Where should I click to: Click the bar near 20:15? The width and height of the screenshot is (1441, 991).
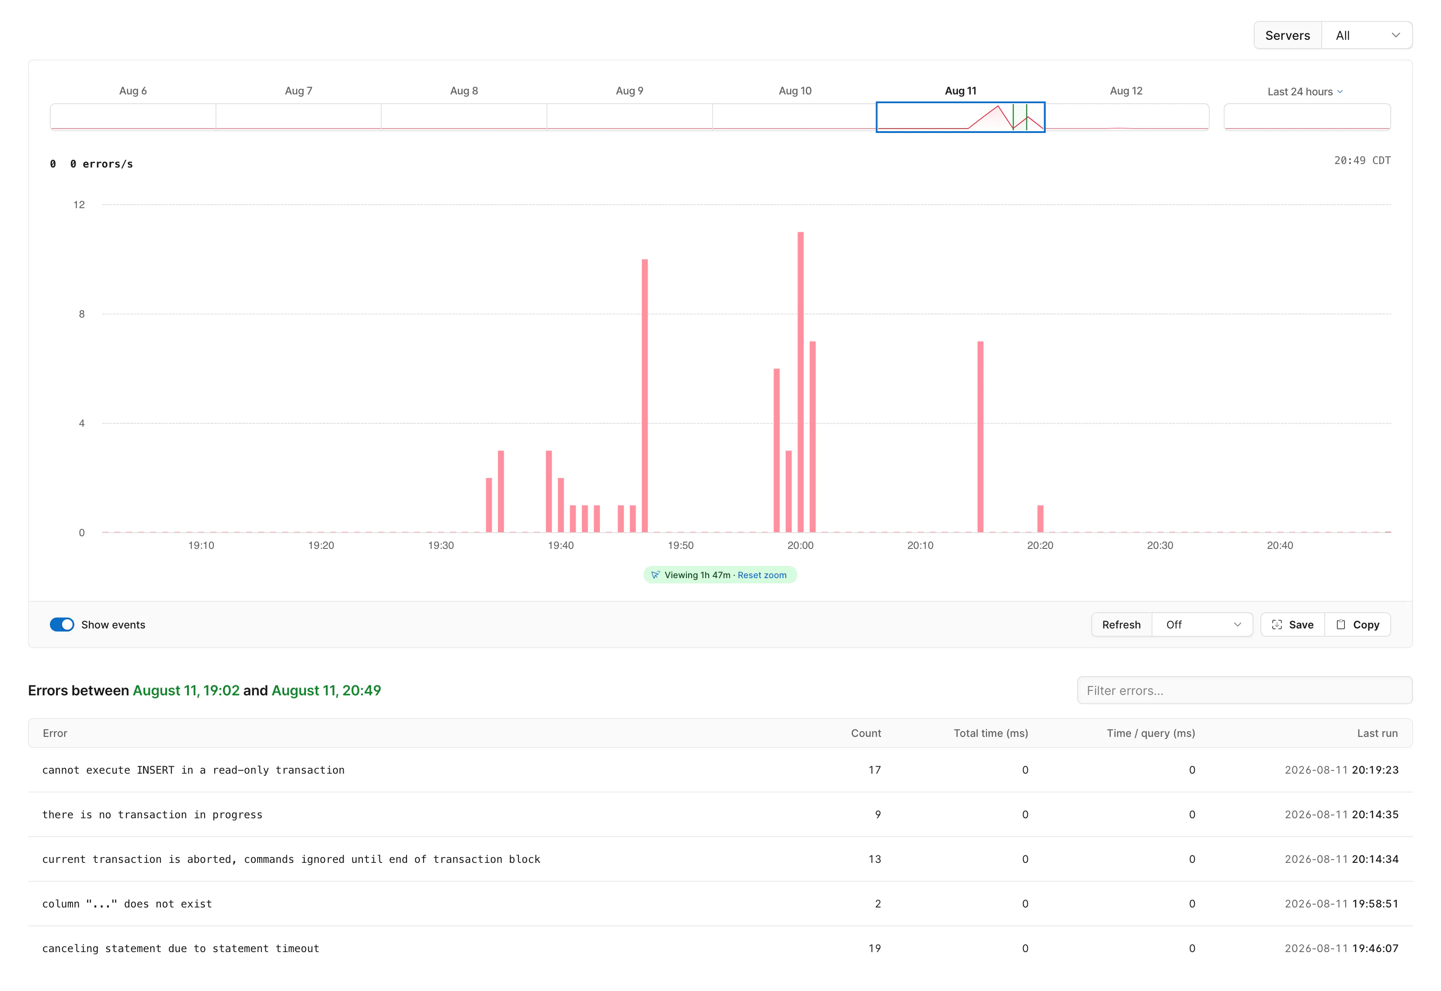[981, 436]
